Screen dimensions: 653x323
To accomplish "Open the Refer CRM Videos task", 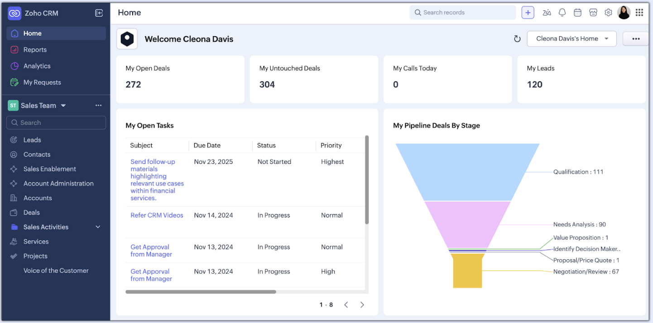I will point(157,215).
